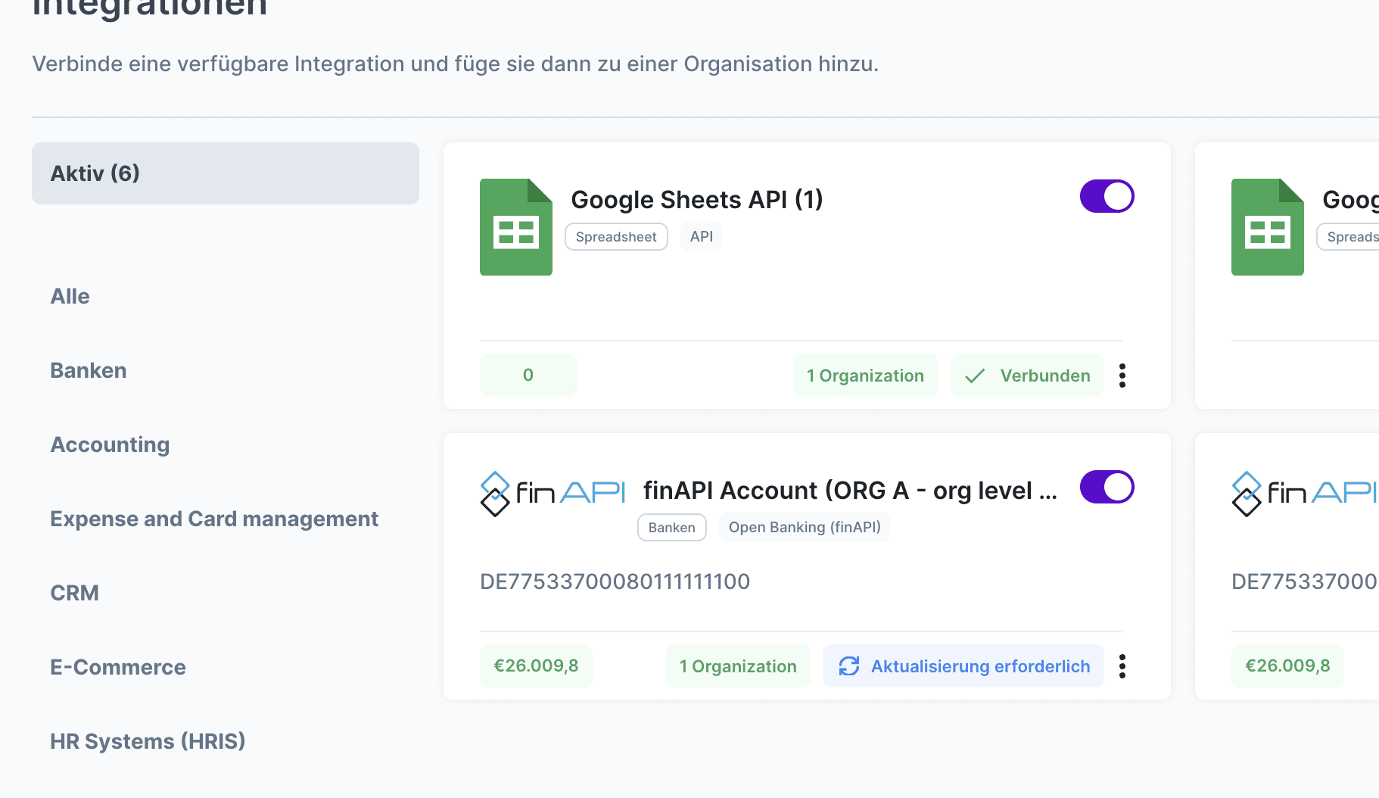Click the Spreadsheet tag on Google Sheets card
Viewport: 1379px width, 798px height.
(x=616, y=237)
